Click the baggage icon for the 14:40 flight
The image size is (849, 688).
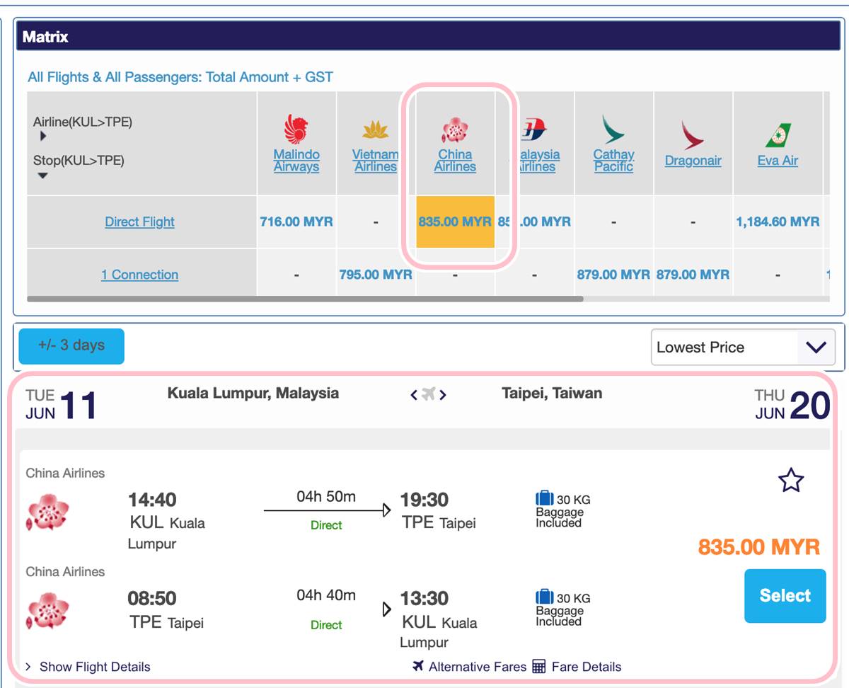coord(544,499)
